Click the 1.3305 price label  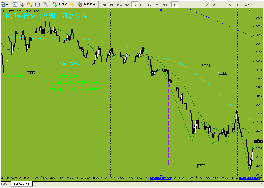tap(31, 73)
